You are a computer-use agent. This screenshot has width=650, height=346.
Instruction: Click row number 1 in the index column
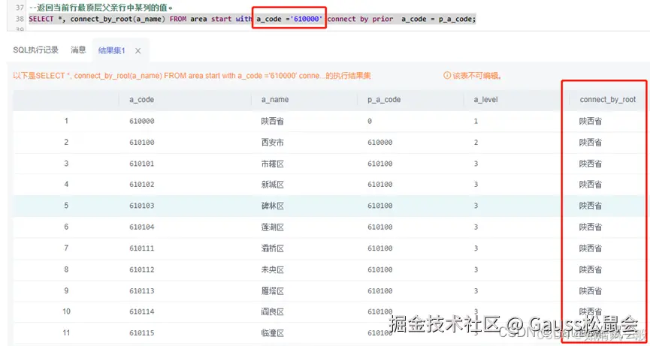[x=66, y=122]
